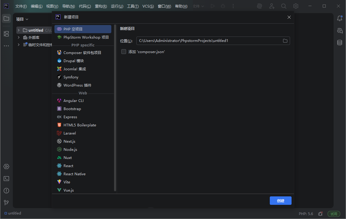Open the 项目 panel dropdown chevron

27,19
